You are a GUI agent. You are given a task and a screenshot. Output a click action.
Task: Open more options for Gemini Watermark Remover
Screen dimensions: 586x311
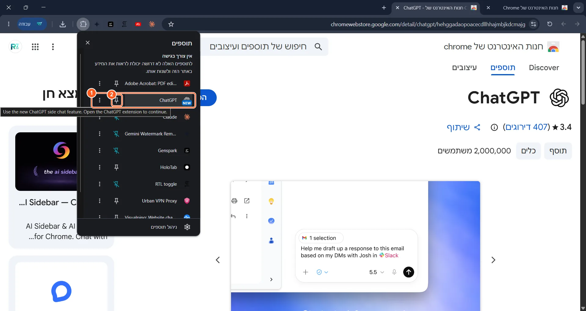[99, 134]
